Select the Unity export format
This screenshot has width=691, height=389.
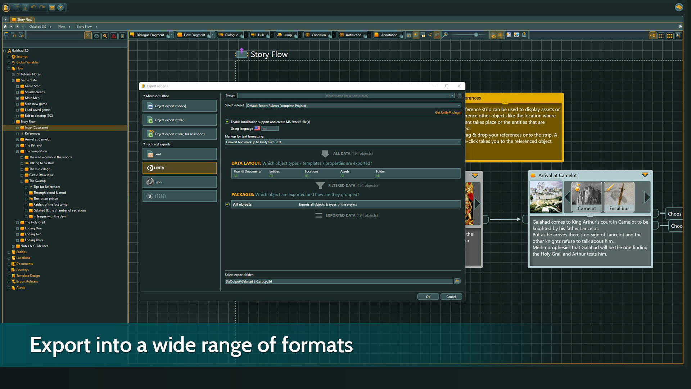click(x=179, y=168)
